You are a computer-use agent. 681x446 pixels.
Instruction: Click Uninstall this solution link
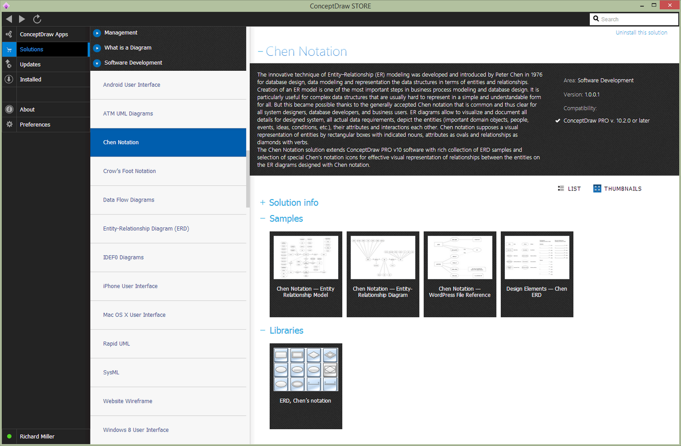click(642, 33)
